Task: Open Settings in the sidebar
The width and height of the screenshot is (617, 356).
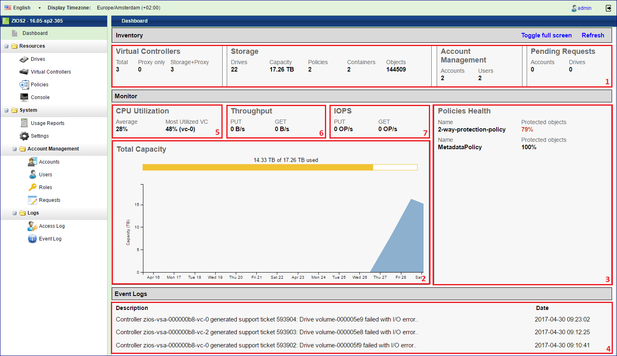Action: pos(40,136)
